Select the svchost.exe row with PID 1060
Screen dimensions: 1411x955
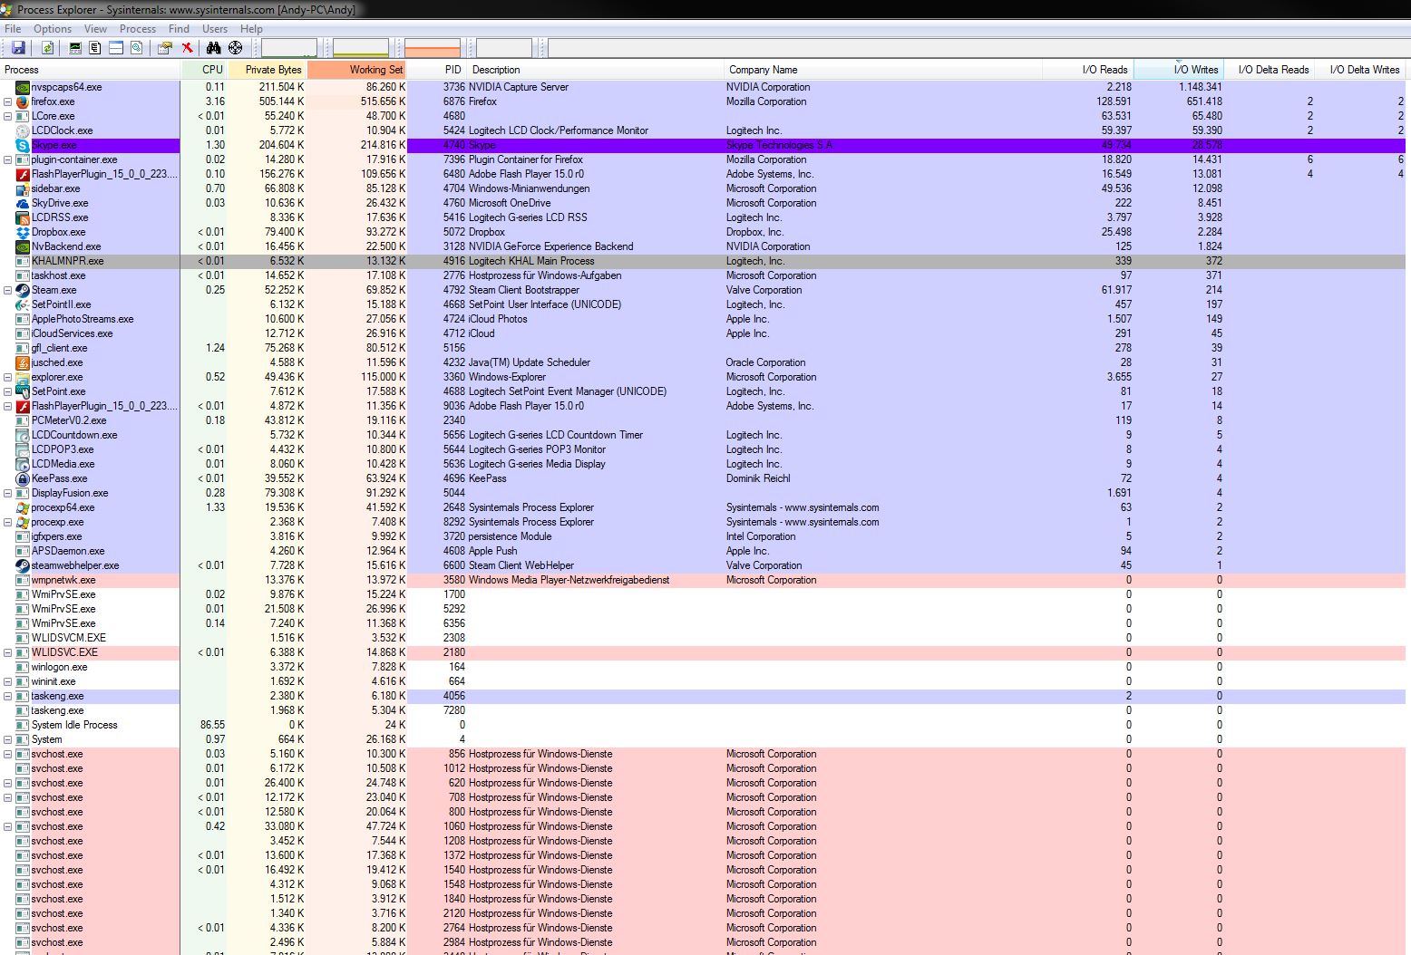(x=703, y=826)
